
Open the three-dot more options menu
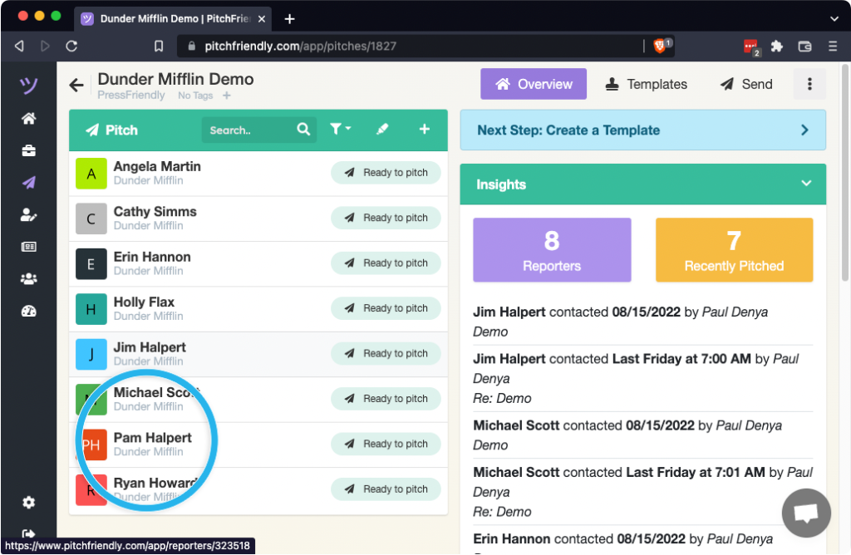(809, 84)
